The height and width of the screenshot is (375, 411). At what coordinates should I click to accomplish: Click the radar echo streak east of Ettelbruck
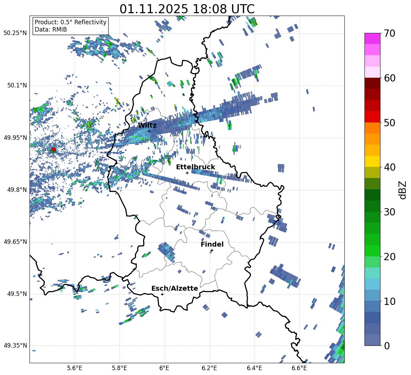tap(221, 176)
